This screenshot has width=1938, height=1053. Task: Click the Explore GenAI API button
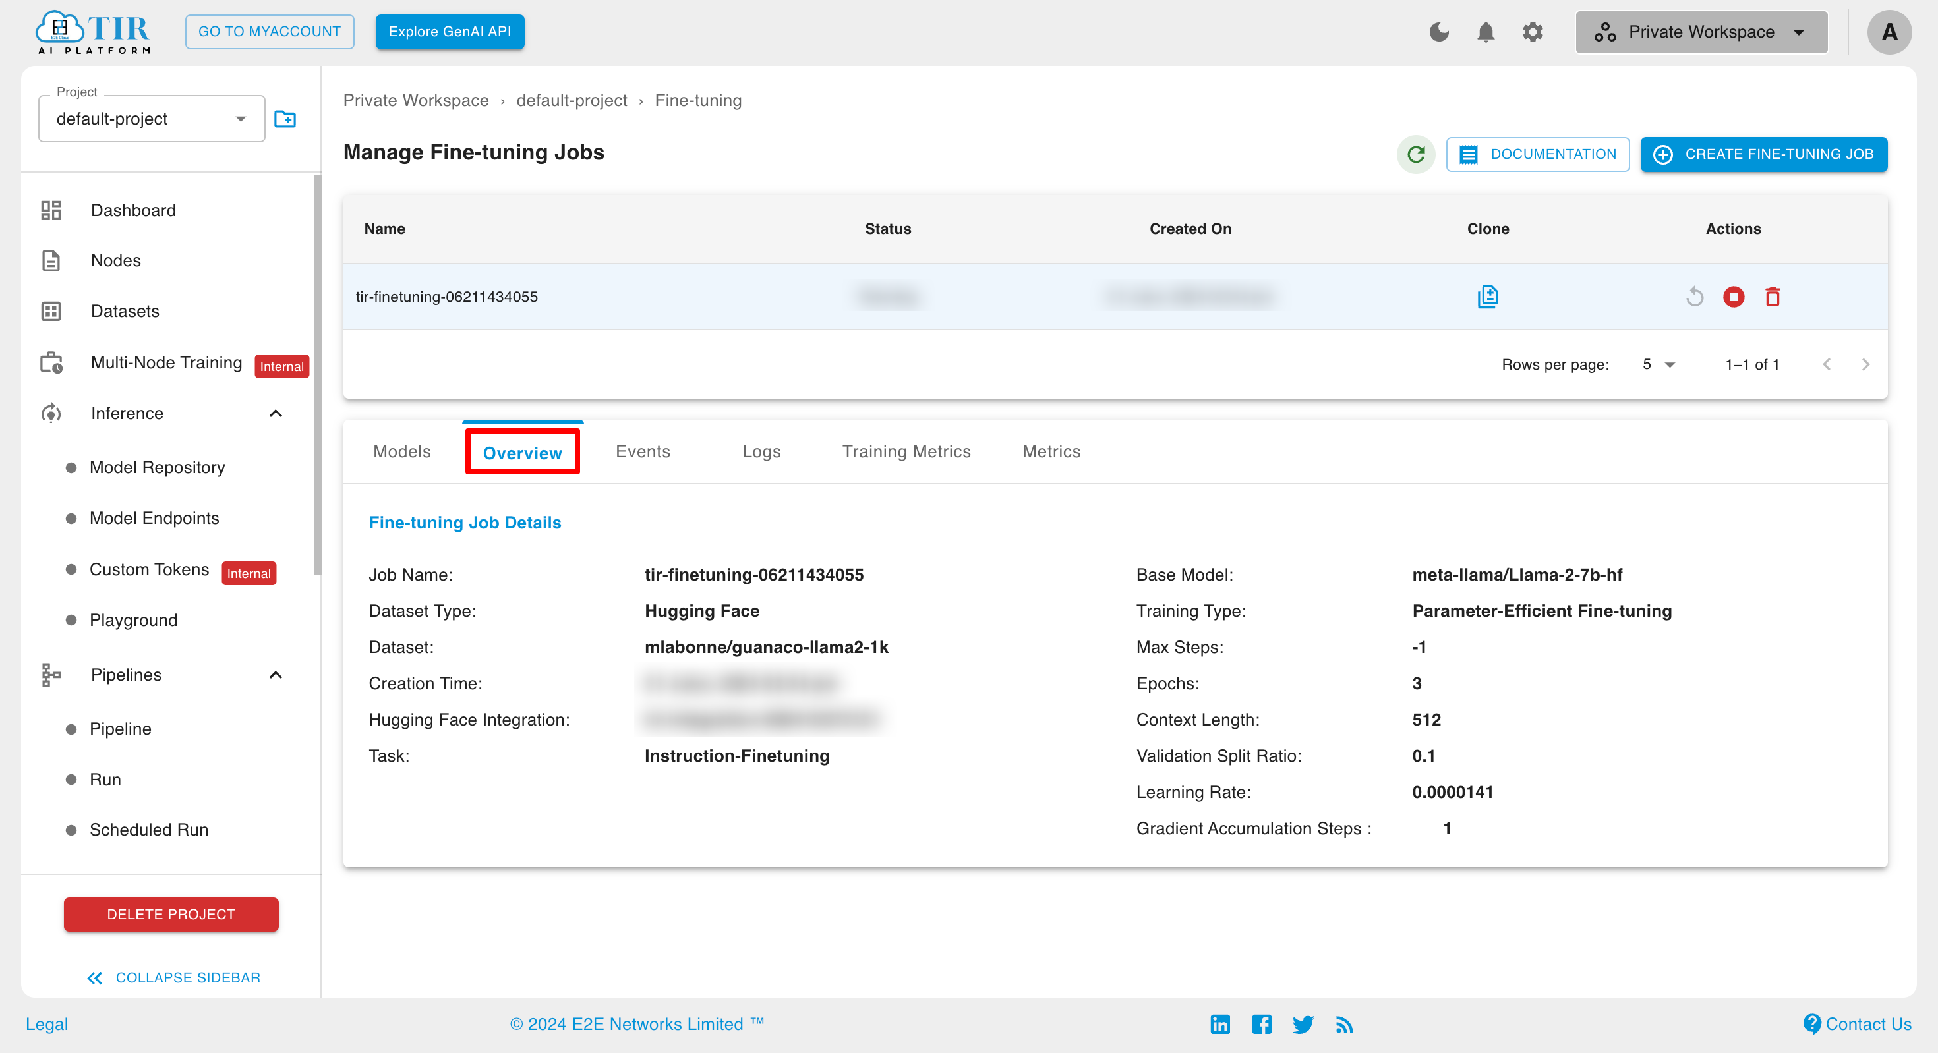point(449,31)
